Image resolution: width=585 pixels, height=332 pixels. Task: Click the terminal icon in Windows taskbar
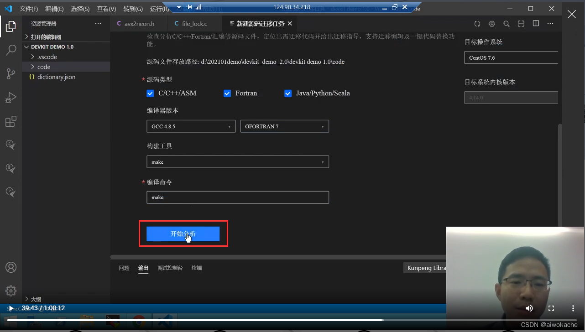point(113,322)
